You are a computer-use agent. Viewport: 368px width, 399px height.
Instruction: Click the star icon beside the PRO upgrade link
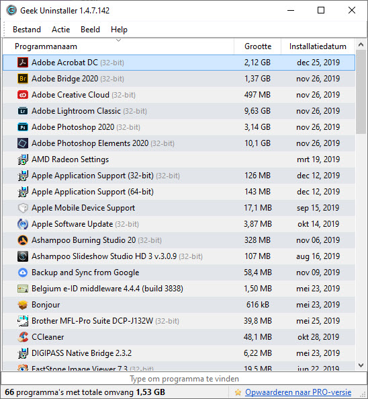click(x=238, y=392)
